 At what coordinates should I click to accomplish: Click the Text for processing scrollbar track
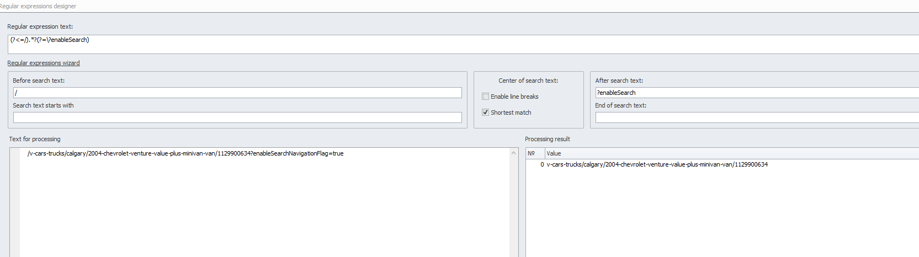coord(514,207)
